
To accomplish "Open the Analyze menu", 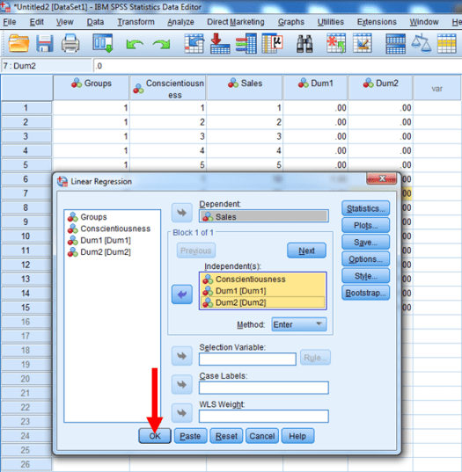I will (x=180, y=22).
